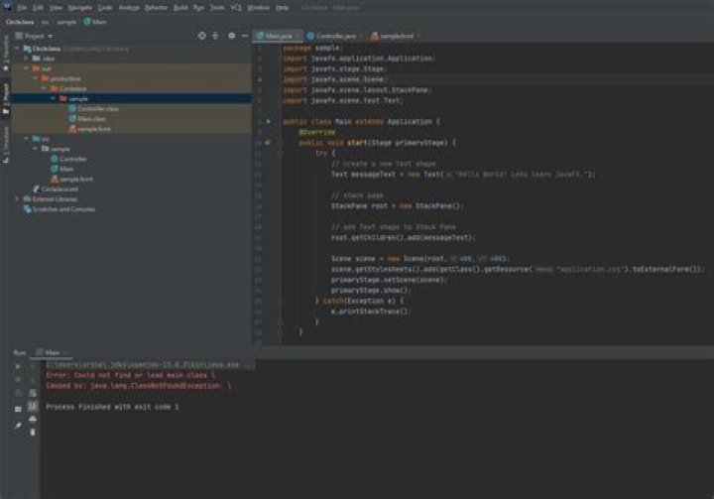Open the VCS menu
This screenshot has height=499, width=714.
pos(235,8)
